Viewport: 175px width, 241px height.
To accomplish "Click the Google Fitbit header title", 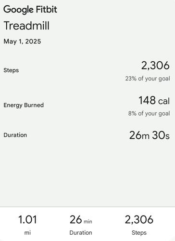I will (30, 10).
